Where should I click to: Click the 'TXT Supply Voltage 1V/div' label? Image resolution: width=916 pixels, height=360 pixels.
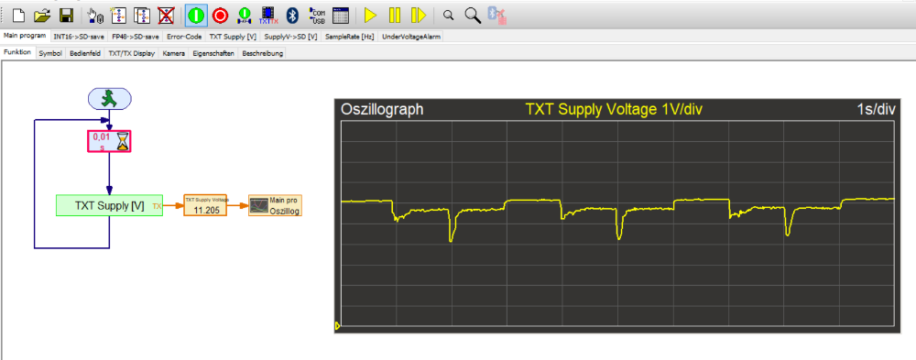[614, 109]
